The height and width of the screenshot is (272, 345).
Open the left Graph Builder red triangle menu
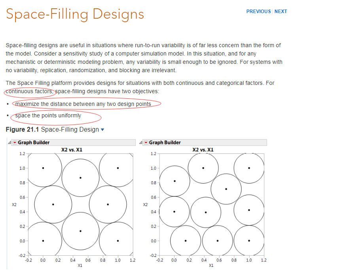[x=15, y=142]
